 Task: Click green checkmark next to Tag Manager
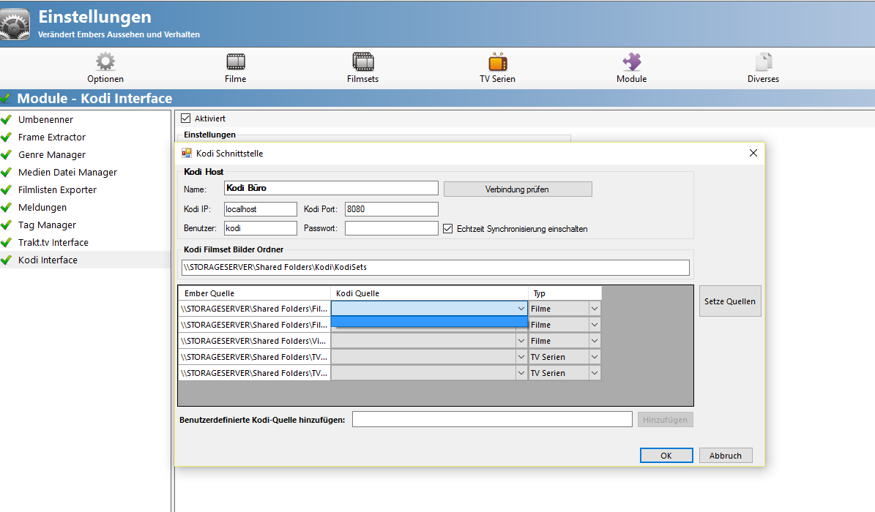6,225
